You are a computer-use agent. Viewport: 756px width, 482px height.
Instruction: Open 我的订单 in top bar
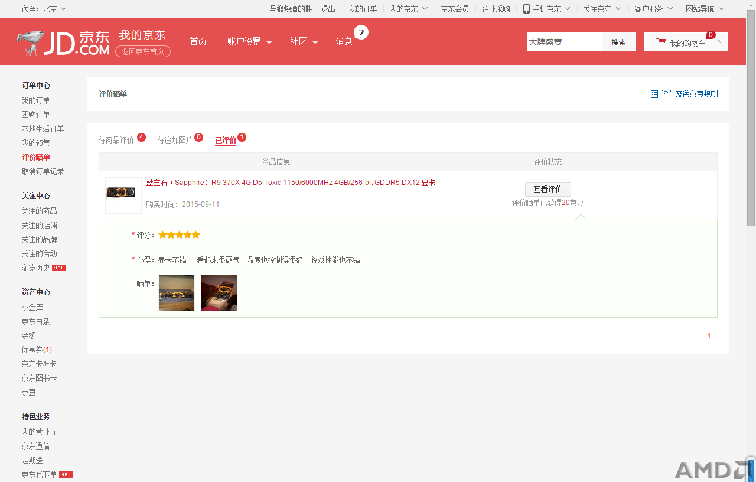point(363,9)
